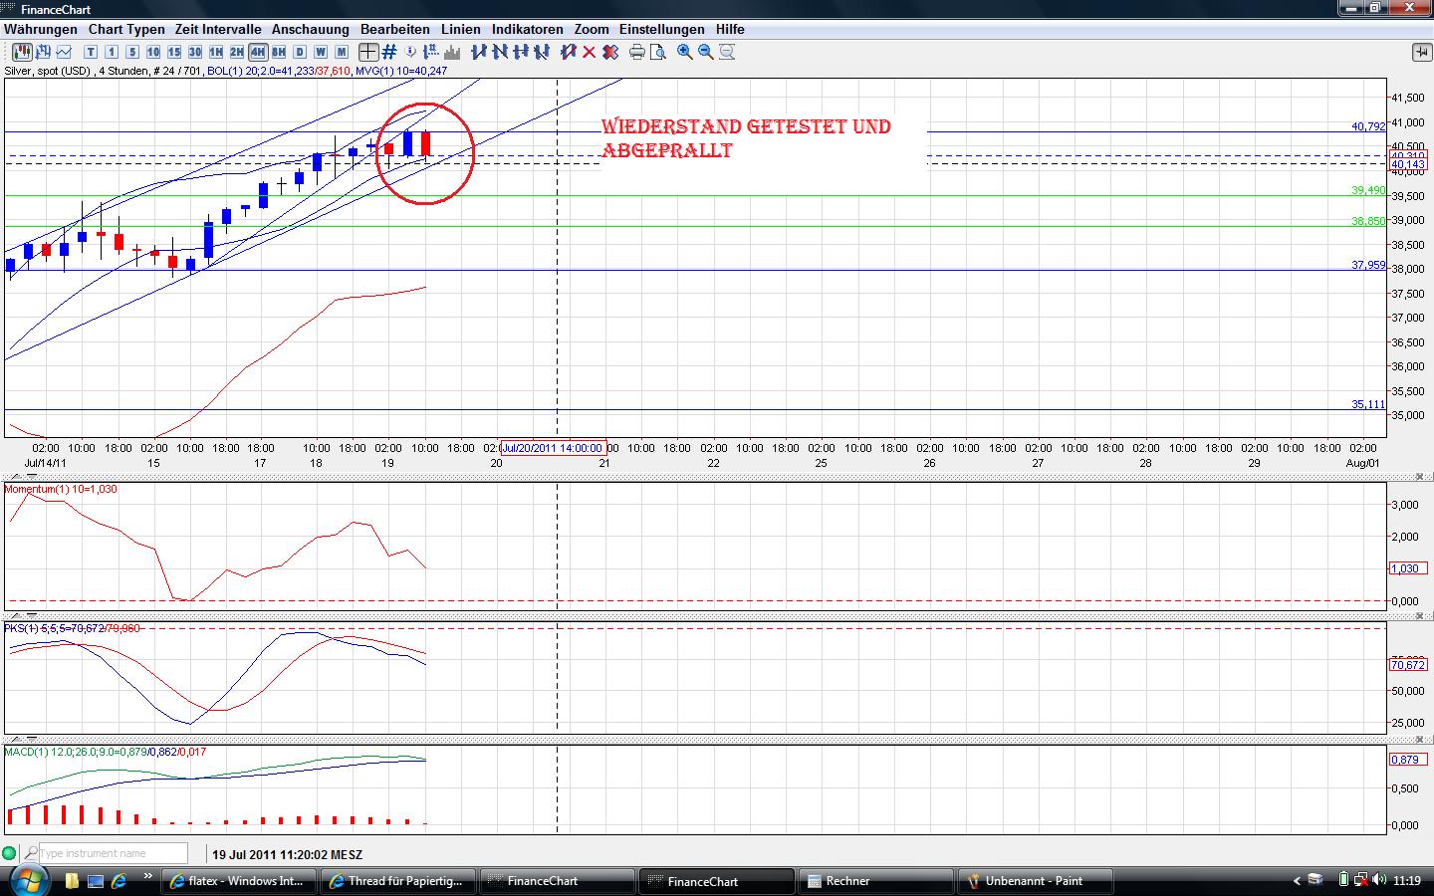Click the Type instrument name search field
Screen dimensions: 1434x896
point(113,853)
